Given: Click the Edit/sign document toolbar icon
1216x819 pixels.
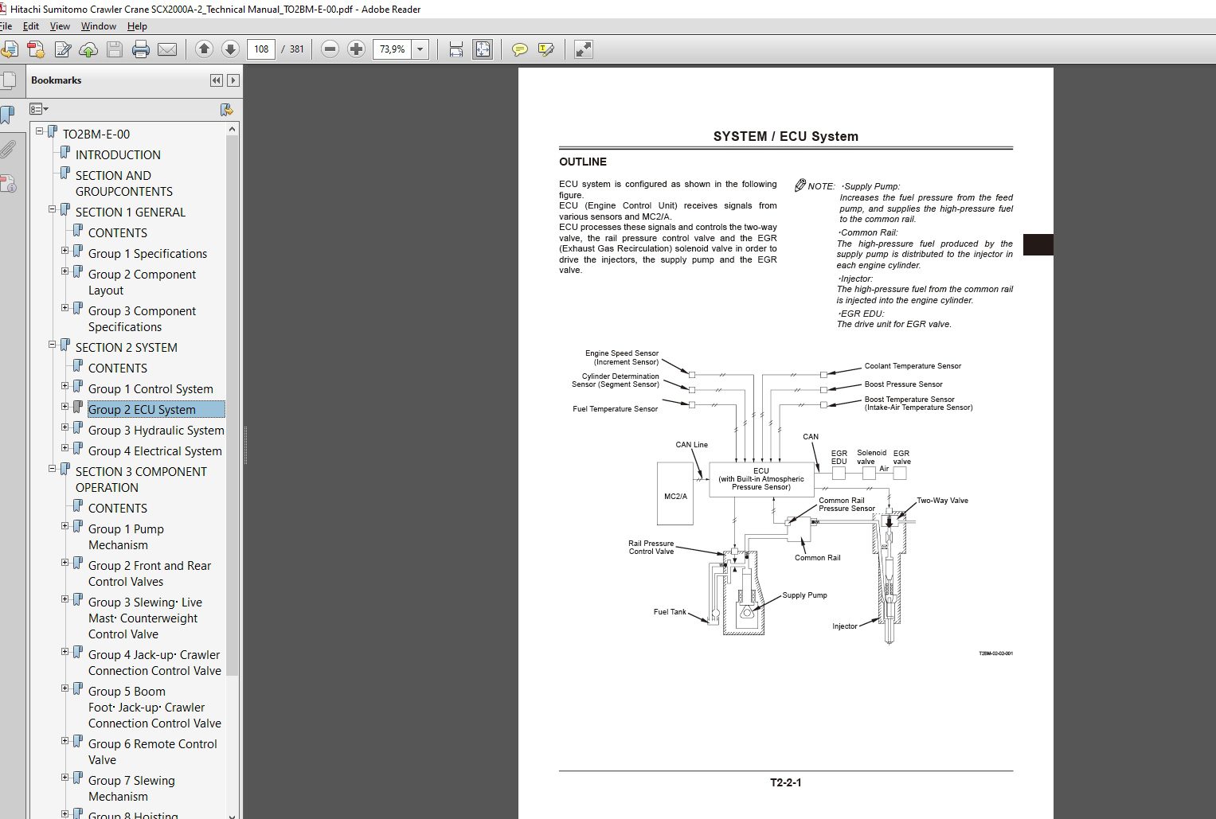Looking at the screenshot, I should [63, 49].
